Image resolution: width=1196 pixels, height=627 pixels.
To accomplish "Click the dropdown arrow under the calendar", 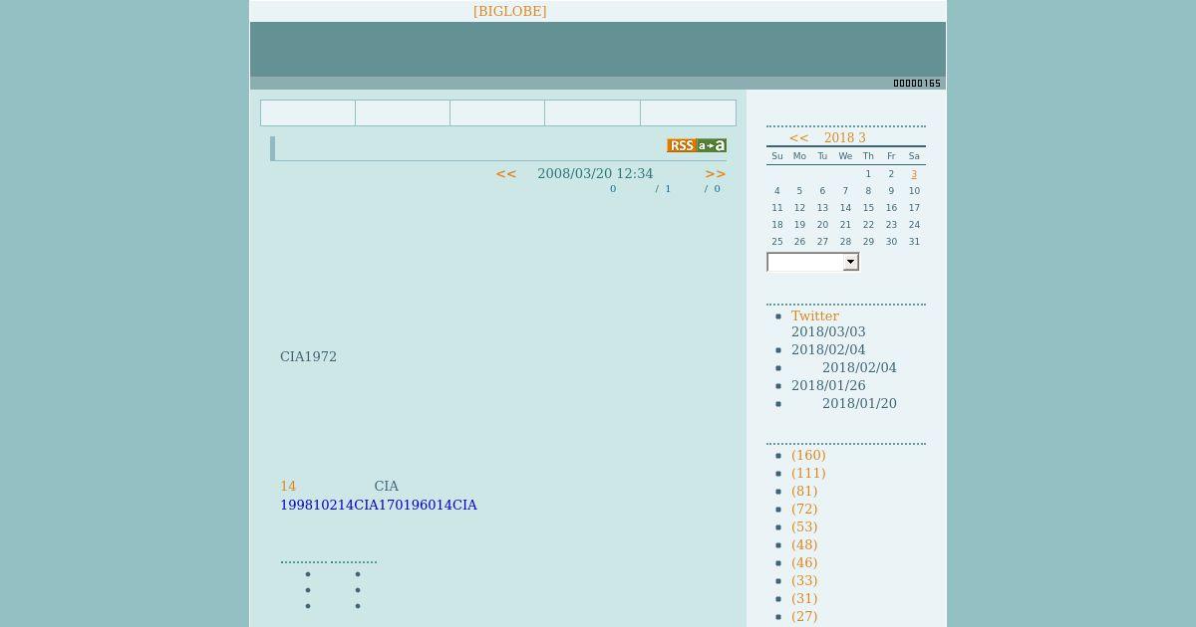I will click(850, 262).
